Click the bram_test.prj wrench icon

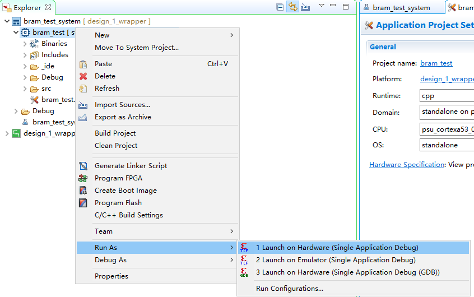click(x=34, y=100)
